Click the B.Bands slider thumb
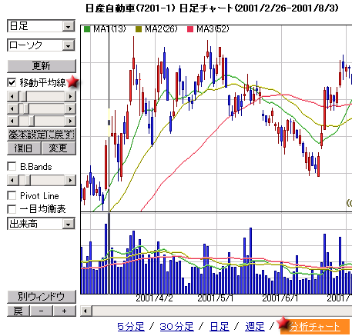The image size is (352, 336). pyautogui.click(x=28, y=181)
